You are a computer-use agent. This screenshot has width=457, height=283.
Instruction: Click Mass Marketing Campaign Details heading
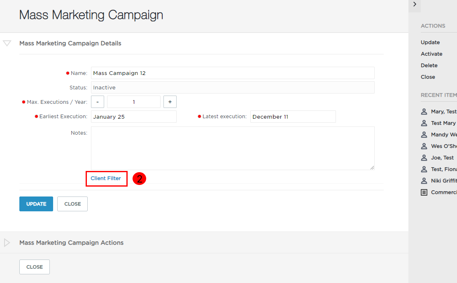point(70,43)
